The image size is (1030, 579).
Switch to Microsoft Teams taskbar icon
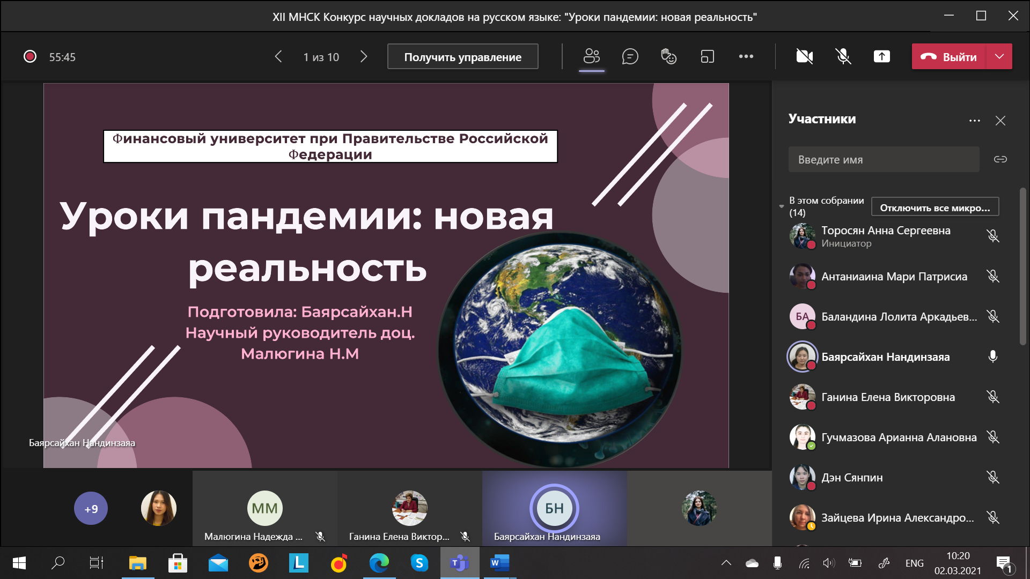click(x=460, y=563)
